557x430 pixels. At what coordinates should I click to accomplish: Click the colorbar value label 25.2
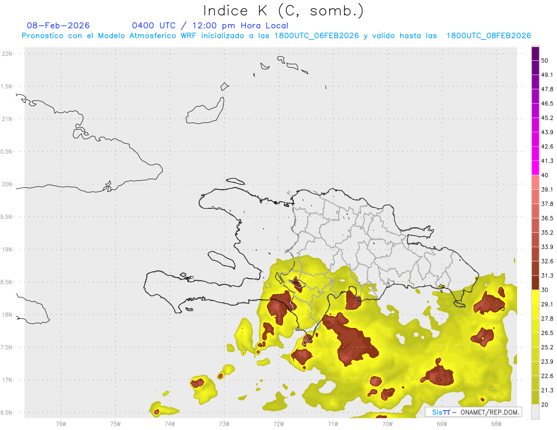(x=547, y=347)
